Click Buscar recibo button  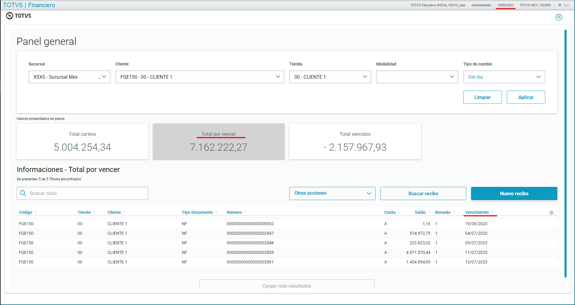423,193
